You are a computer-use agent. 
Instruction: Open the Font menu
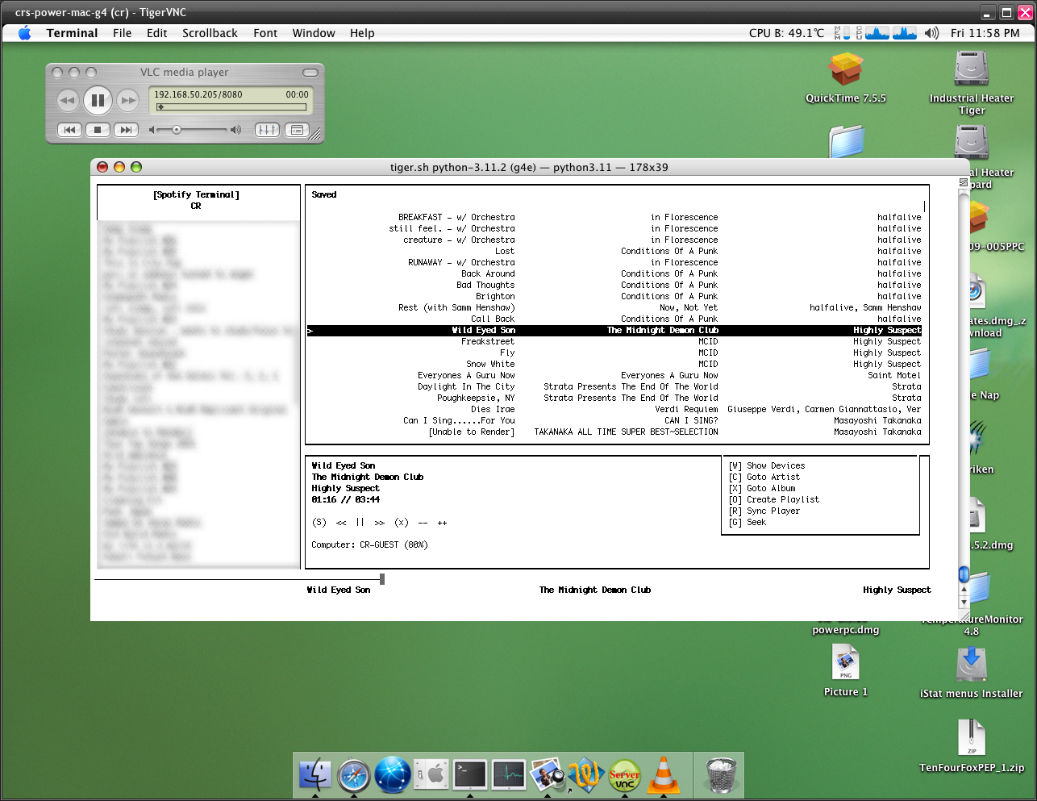[265, 33]
